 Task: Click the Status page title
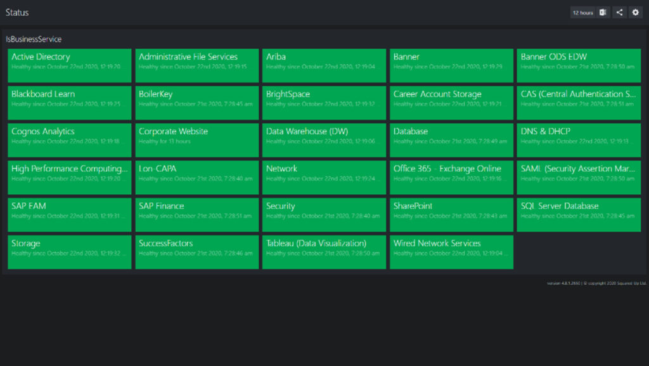point(17,13)
